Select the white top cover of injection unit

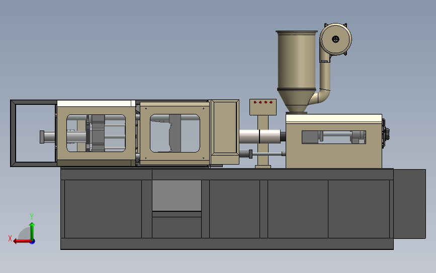334,118
